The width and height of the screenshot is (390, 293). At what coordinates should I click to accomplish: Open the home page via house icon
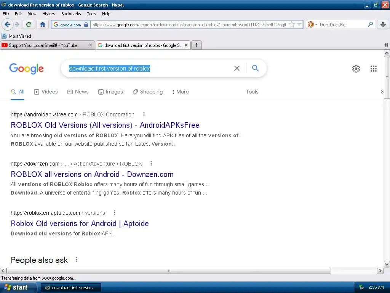click(x=43, y=24)
